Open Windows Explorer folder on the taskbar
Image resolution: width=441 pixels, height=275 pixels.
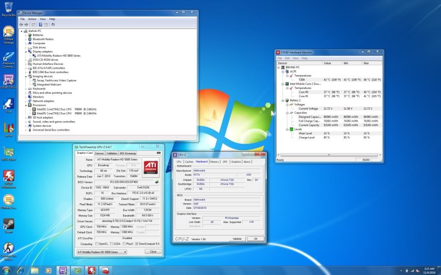tap(34, 271)
